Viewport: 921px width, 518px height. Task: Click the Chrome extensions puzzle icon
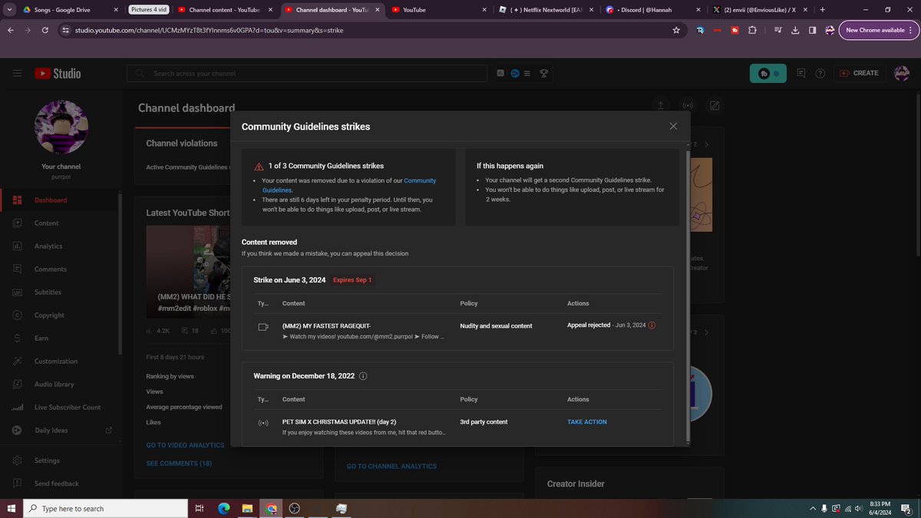point(752,30)
